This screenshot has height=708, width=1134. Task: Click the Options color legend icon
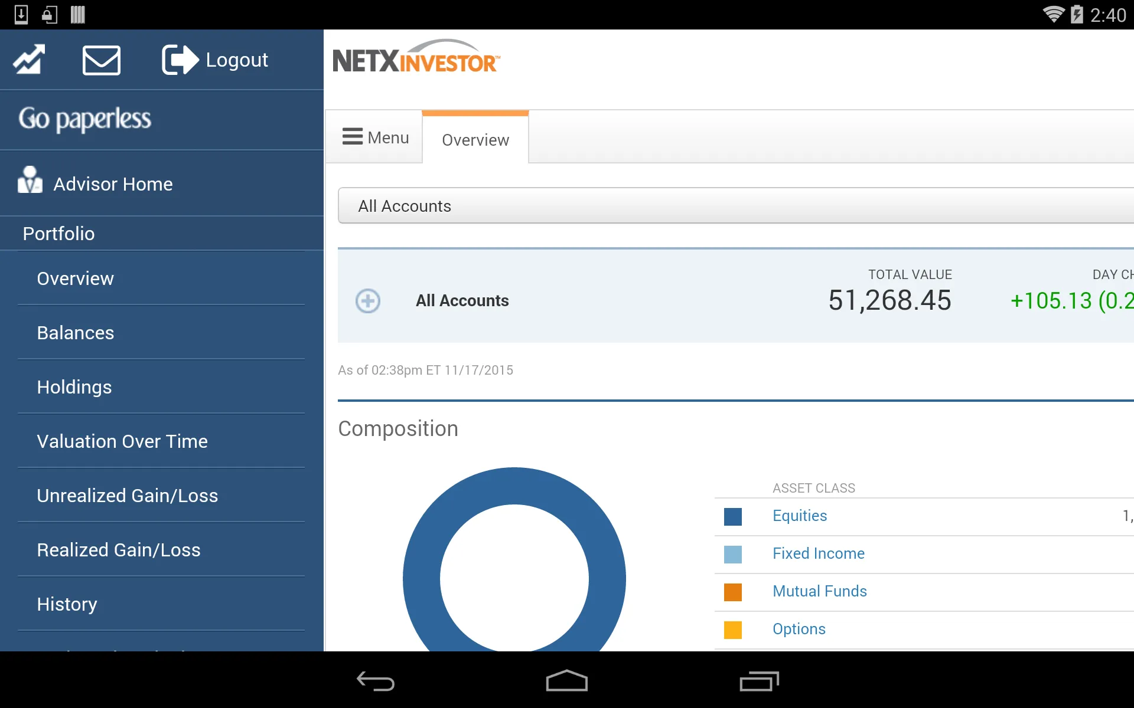point(732,629)
